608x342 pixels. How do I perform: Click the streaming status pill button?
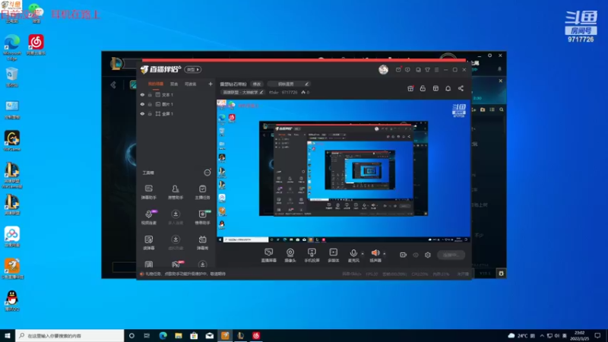(x=451, y=255)
